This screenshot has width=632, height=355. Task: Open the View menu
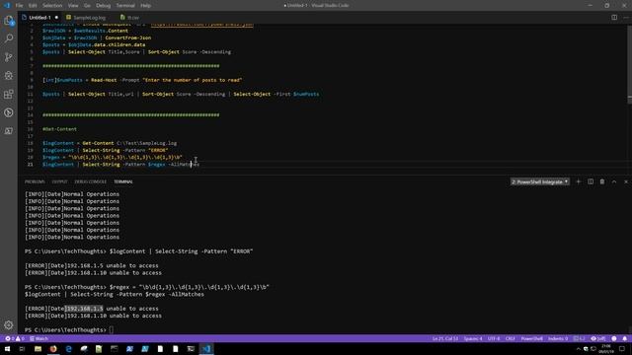73,6
